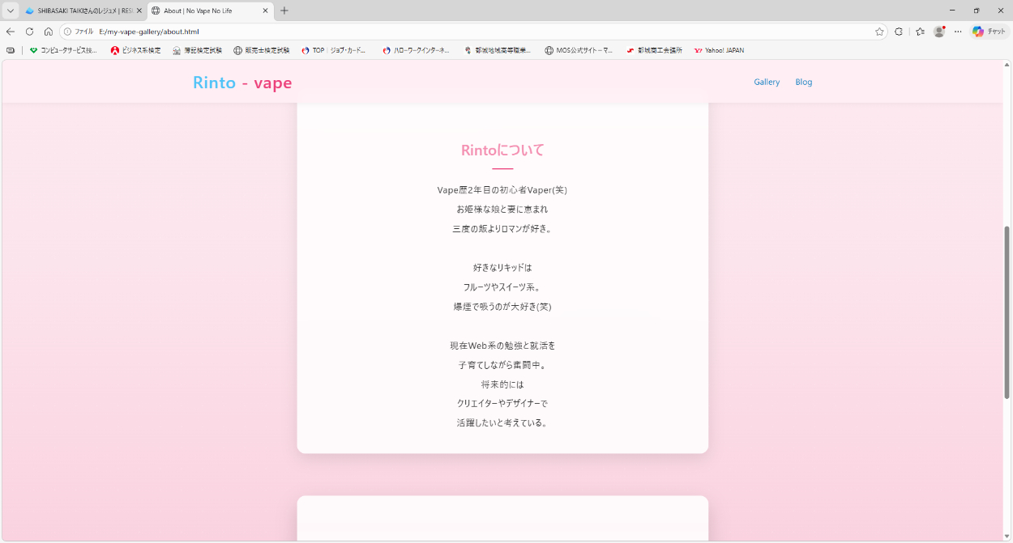This screenshot has width=1013, height=543.
Task: View site information icon beside ファイル
Action: point(68,32)
